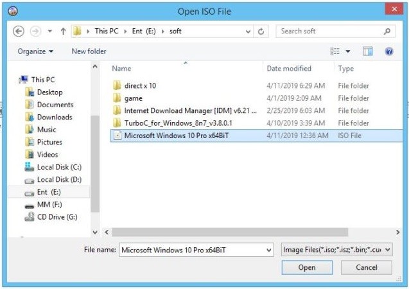Open Videos in the sidebar

41,155
